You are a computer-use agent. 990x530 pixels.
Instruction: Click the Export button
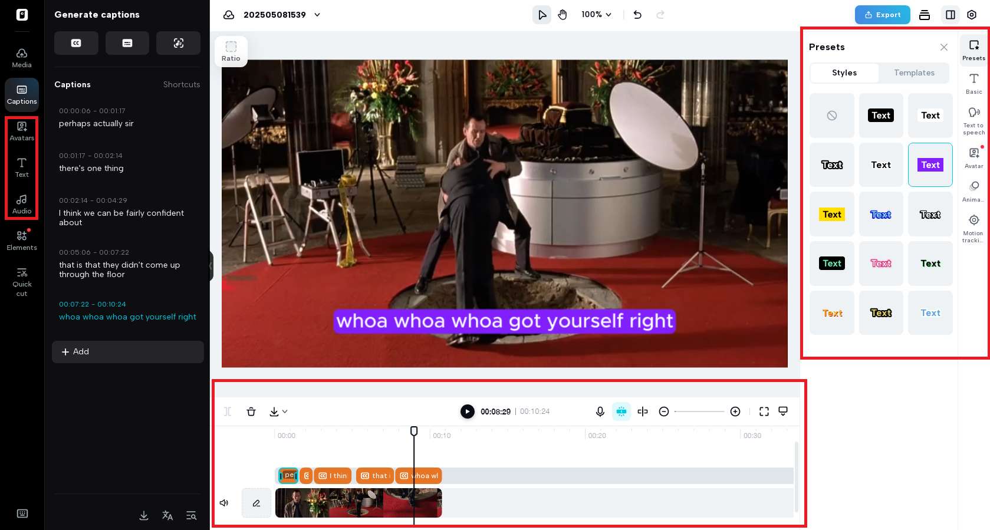click(x=882, y=15)
